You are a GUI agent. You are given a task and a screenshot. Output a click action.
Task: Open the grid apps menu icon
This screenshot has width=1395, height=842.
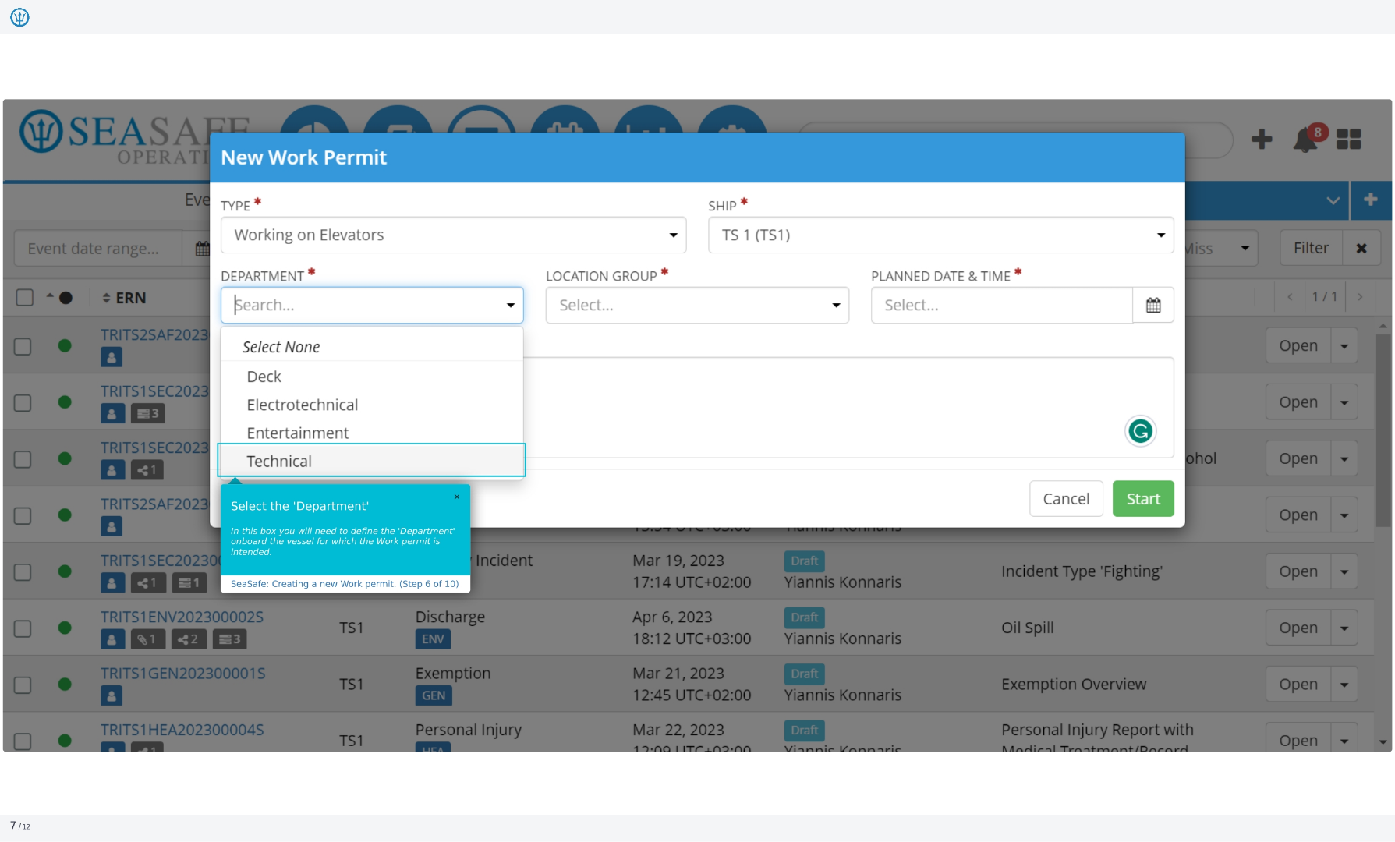coord(1349,140)
